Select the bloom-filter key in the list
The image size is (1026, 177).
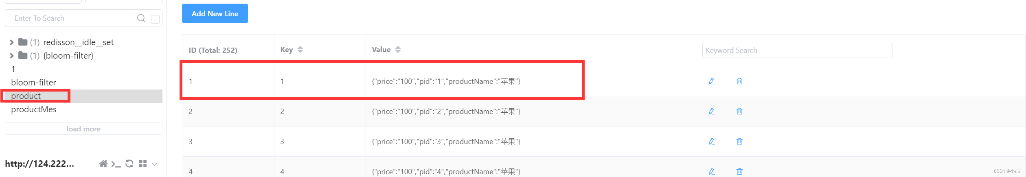point(34,83)
